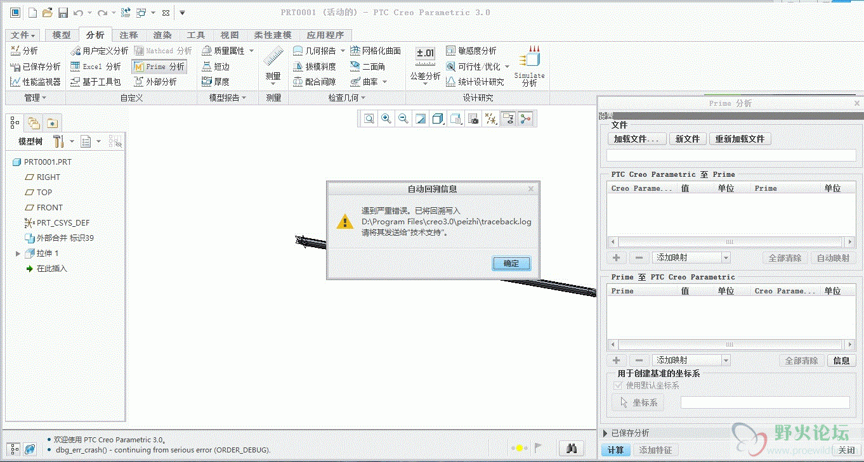Viewport: 864px width, 462px height.
Task: Open the lower 添加映射 combo box
Action: [x=691, y=361]
